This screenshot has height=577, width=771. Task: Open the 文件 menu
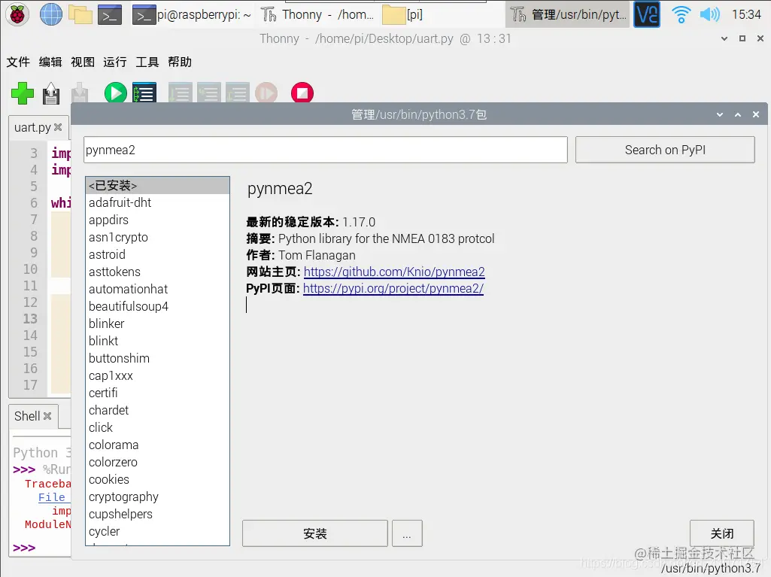click(18, 62)
